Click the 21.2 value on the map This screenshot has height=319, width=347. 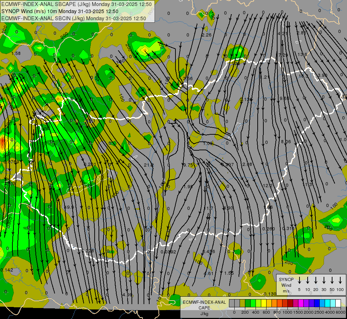coord(149,165)
